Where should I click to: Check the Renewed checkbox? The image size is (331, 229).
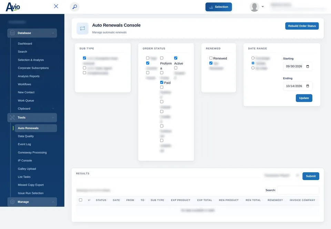coord(211,58)
